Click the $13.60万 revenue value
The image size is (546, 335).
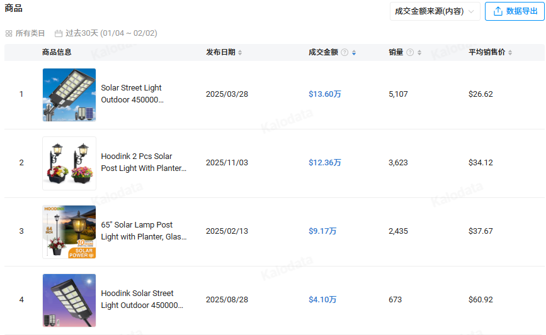(324, 94)
